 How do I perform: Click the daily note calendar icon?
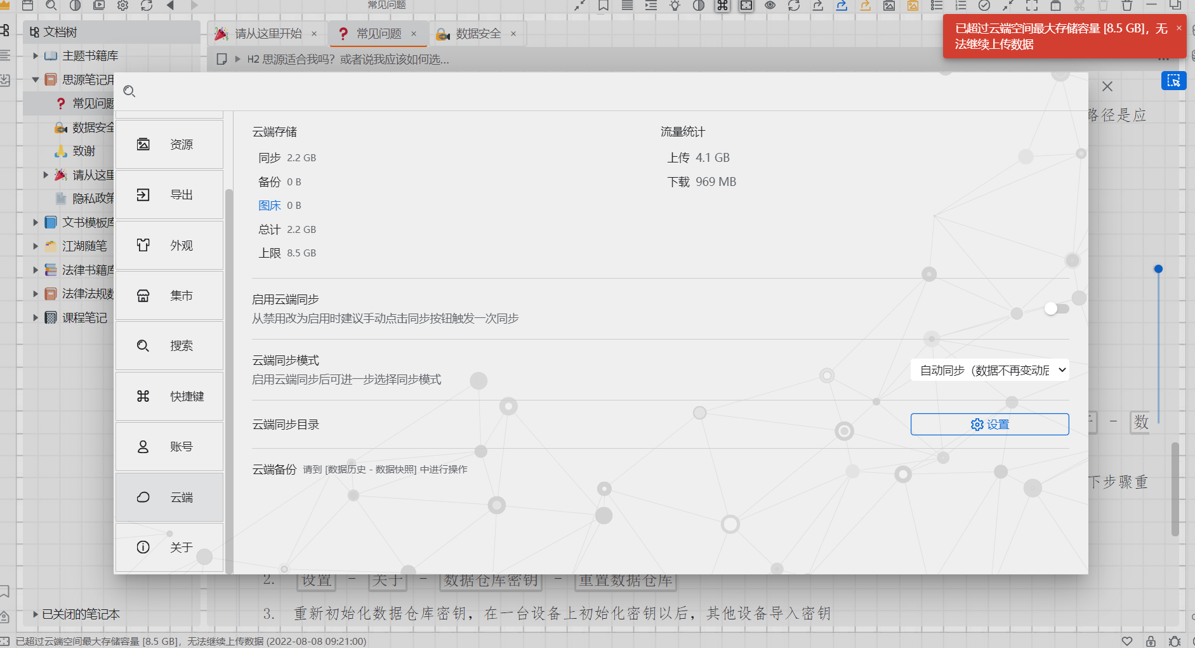point(27,6)
